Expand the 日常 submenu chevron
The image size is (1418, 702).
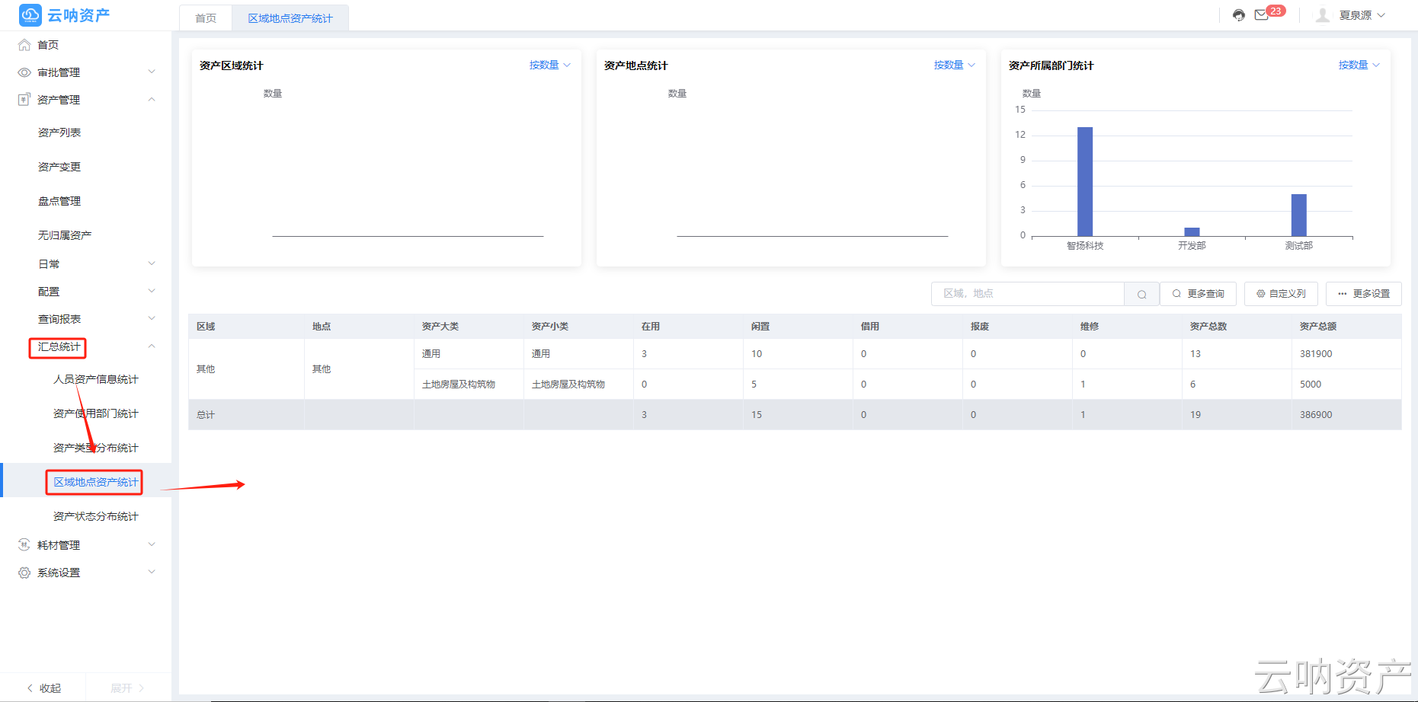pos(152,263)
